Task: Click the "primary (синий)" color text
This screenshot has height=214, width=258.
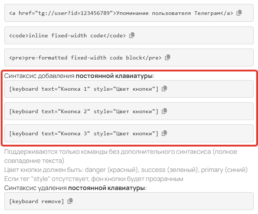Action: point(224,170)
